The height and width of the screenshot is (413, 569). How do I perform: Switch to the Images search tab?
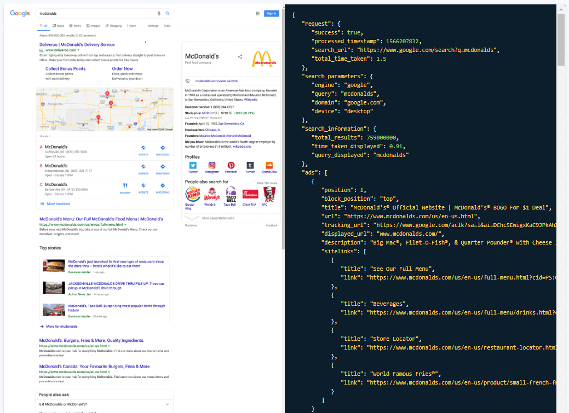coord(95,26)
